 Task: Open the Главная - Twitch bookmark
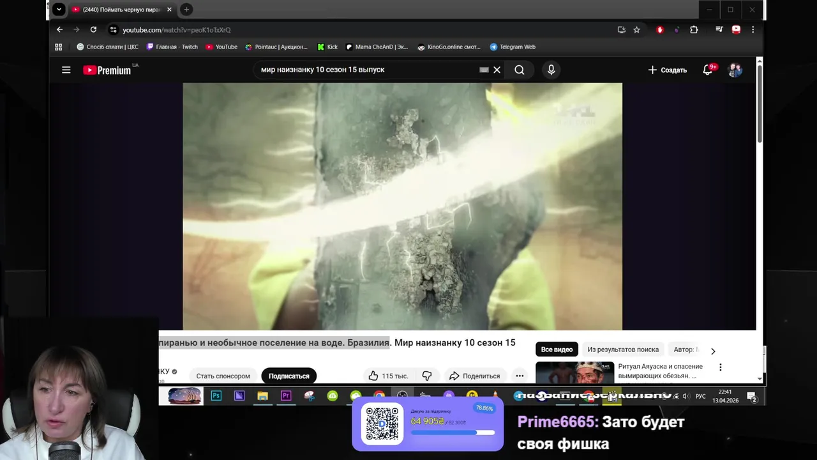pyautogui.click(x=172, y=47)
